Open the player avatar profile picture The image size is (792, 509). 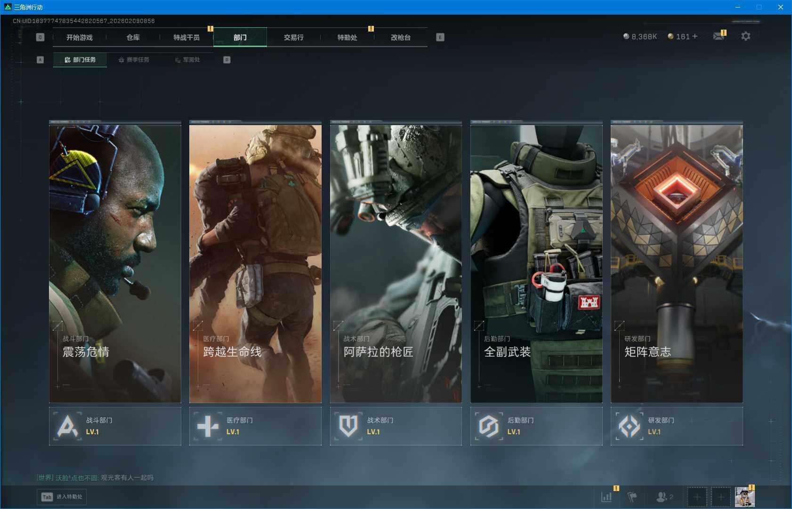(x=744, y=497)
